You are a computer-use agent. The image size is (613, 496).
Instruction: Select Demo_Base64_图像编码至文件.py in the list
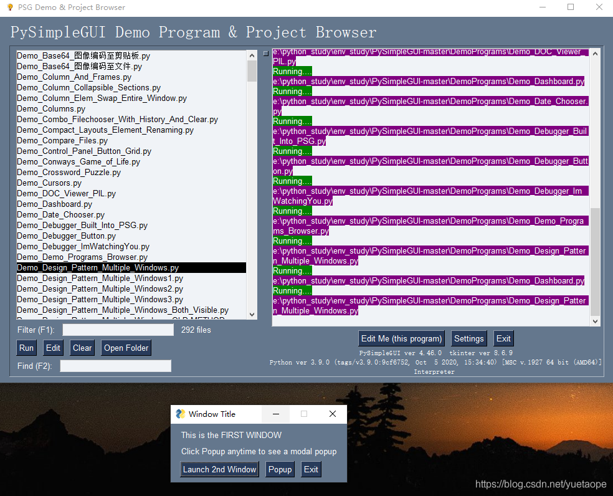(x=131, y=66)
